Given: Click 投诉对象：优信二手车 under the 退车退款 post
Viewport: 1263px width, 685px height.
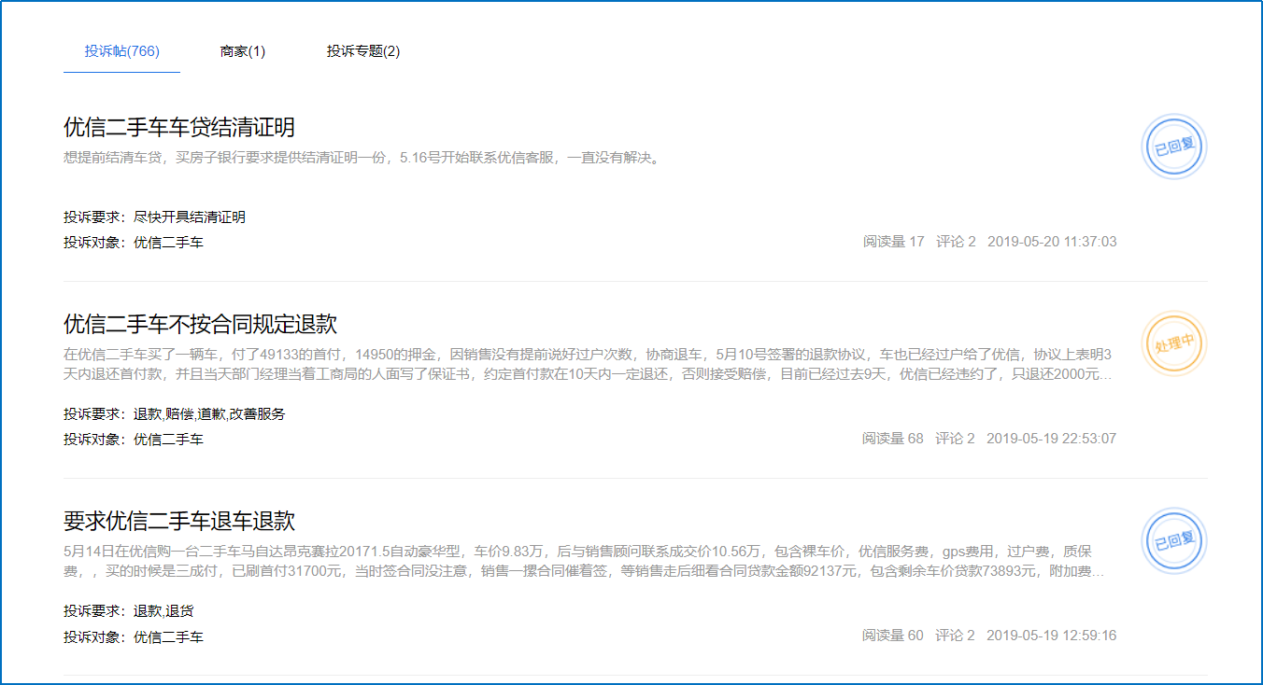Looking at the screenshot, I should 134,637.
